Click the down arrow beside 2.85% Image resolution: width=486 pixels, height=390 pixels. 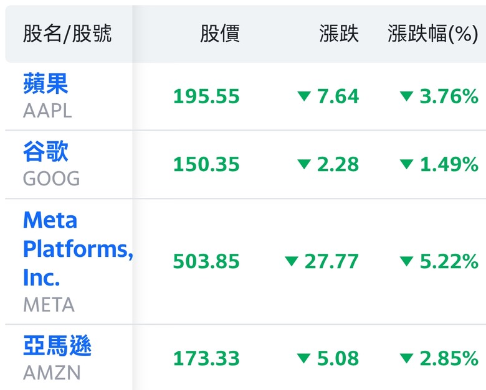[x=406, y=358]
